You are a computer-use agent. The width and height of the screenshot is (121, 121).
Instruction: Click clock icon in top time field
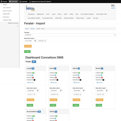click(45, 41)
